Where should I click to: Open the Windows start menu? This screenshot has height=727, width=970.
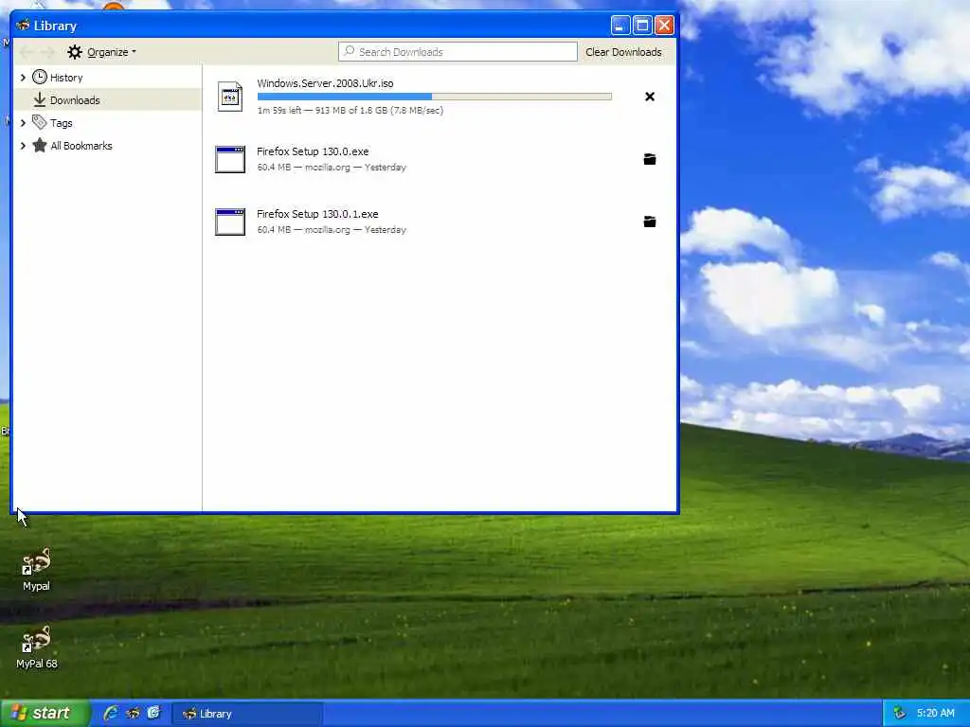pyautogui.click(x=45, y=713)
